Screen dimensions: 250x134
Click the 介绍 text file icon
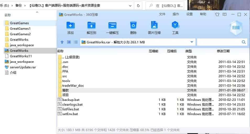click(7, 73)
